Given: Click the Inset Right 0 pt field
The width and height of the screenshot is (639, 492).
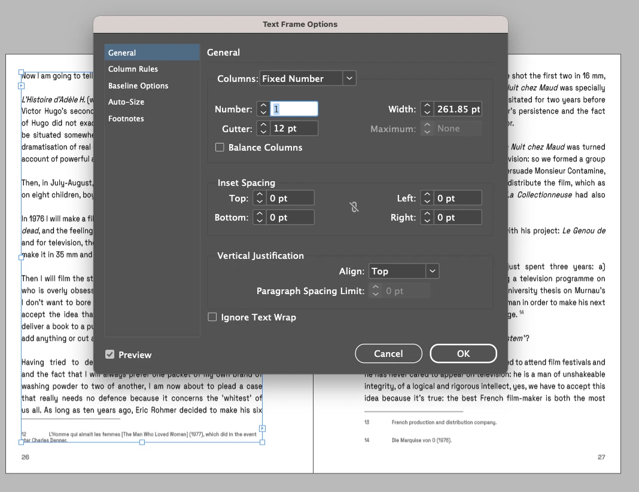Looking at the screenshot, I should tap(458, 218).
